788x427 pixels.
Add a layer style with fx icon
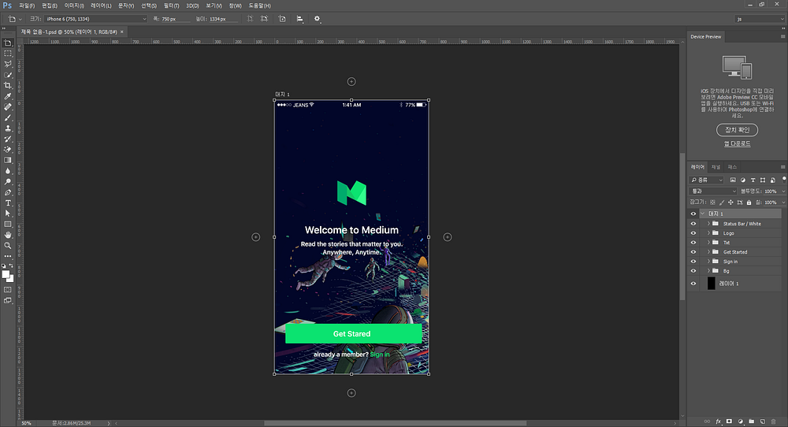point(718,421)
